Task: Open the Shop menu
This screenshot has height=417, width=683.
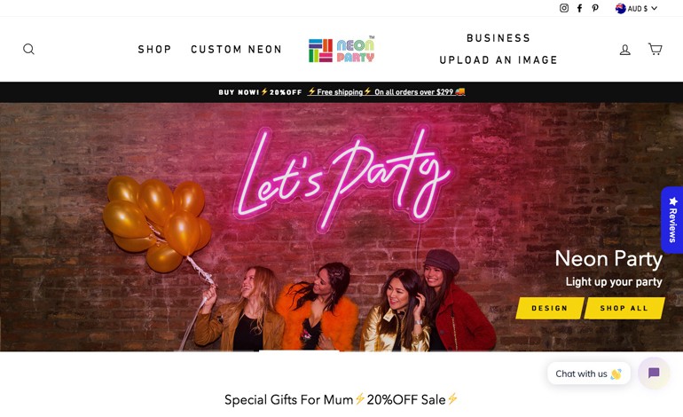Action: [x=154, y=49]
